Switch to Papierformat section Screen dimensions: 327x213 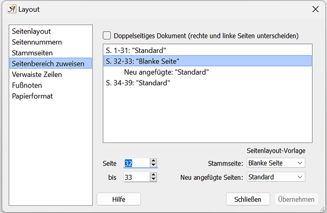click(32, 96)
